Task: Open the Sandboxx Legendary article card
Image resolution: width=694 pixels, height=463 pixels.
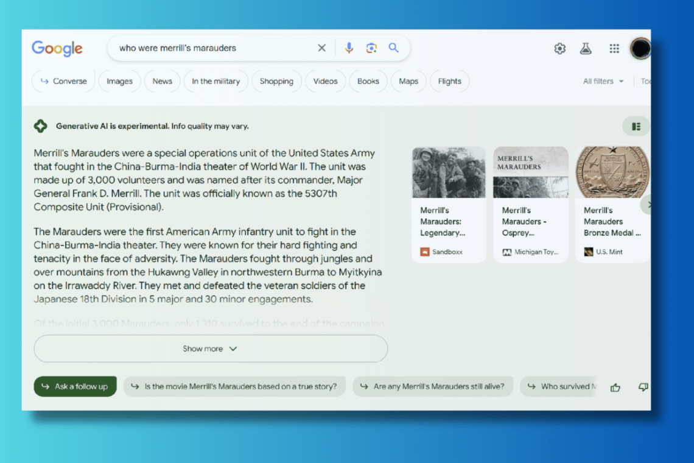Action: tap(449, 204)
